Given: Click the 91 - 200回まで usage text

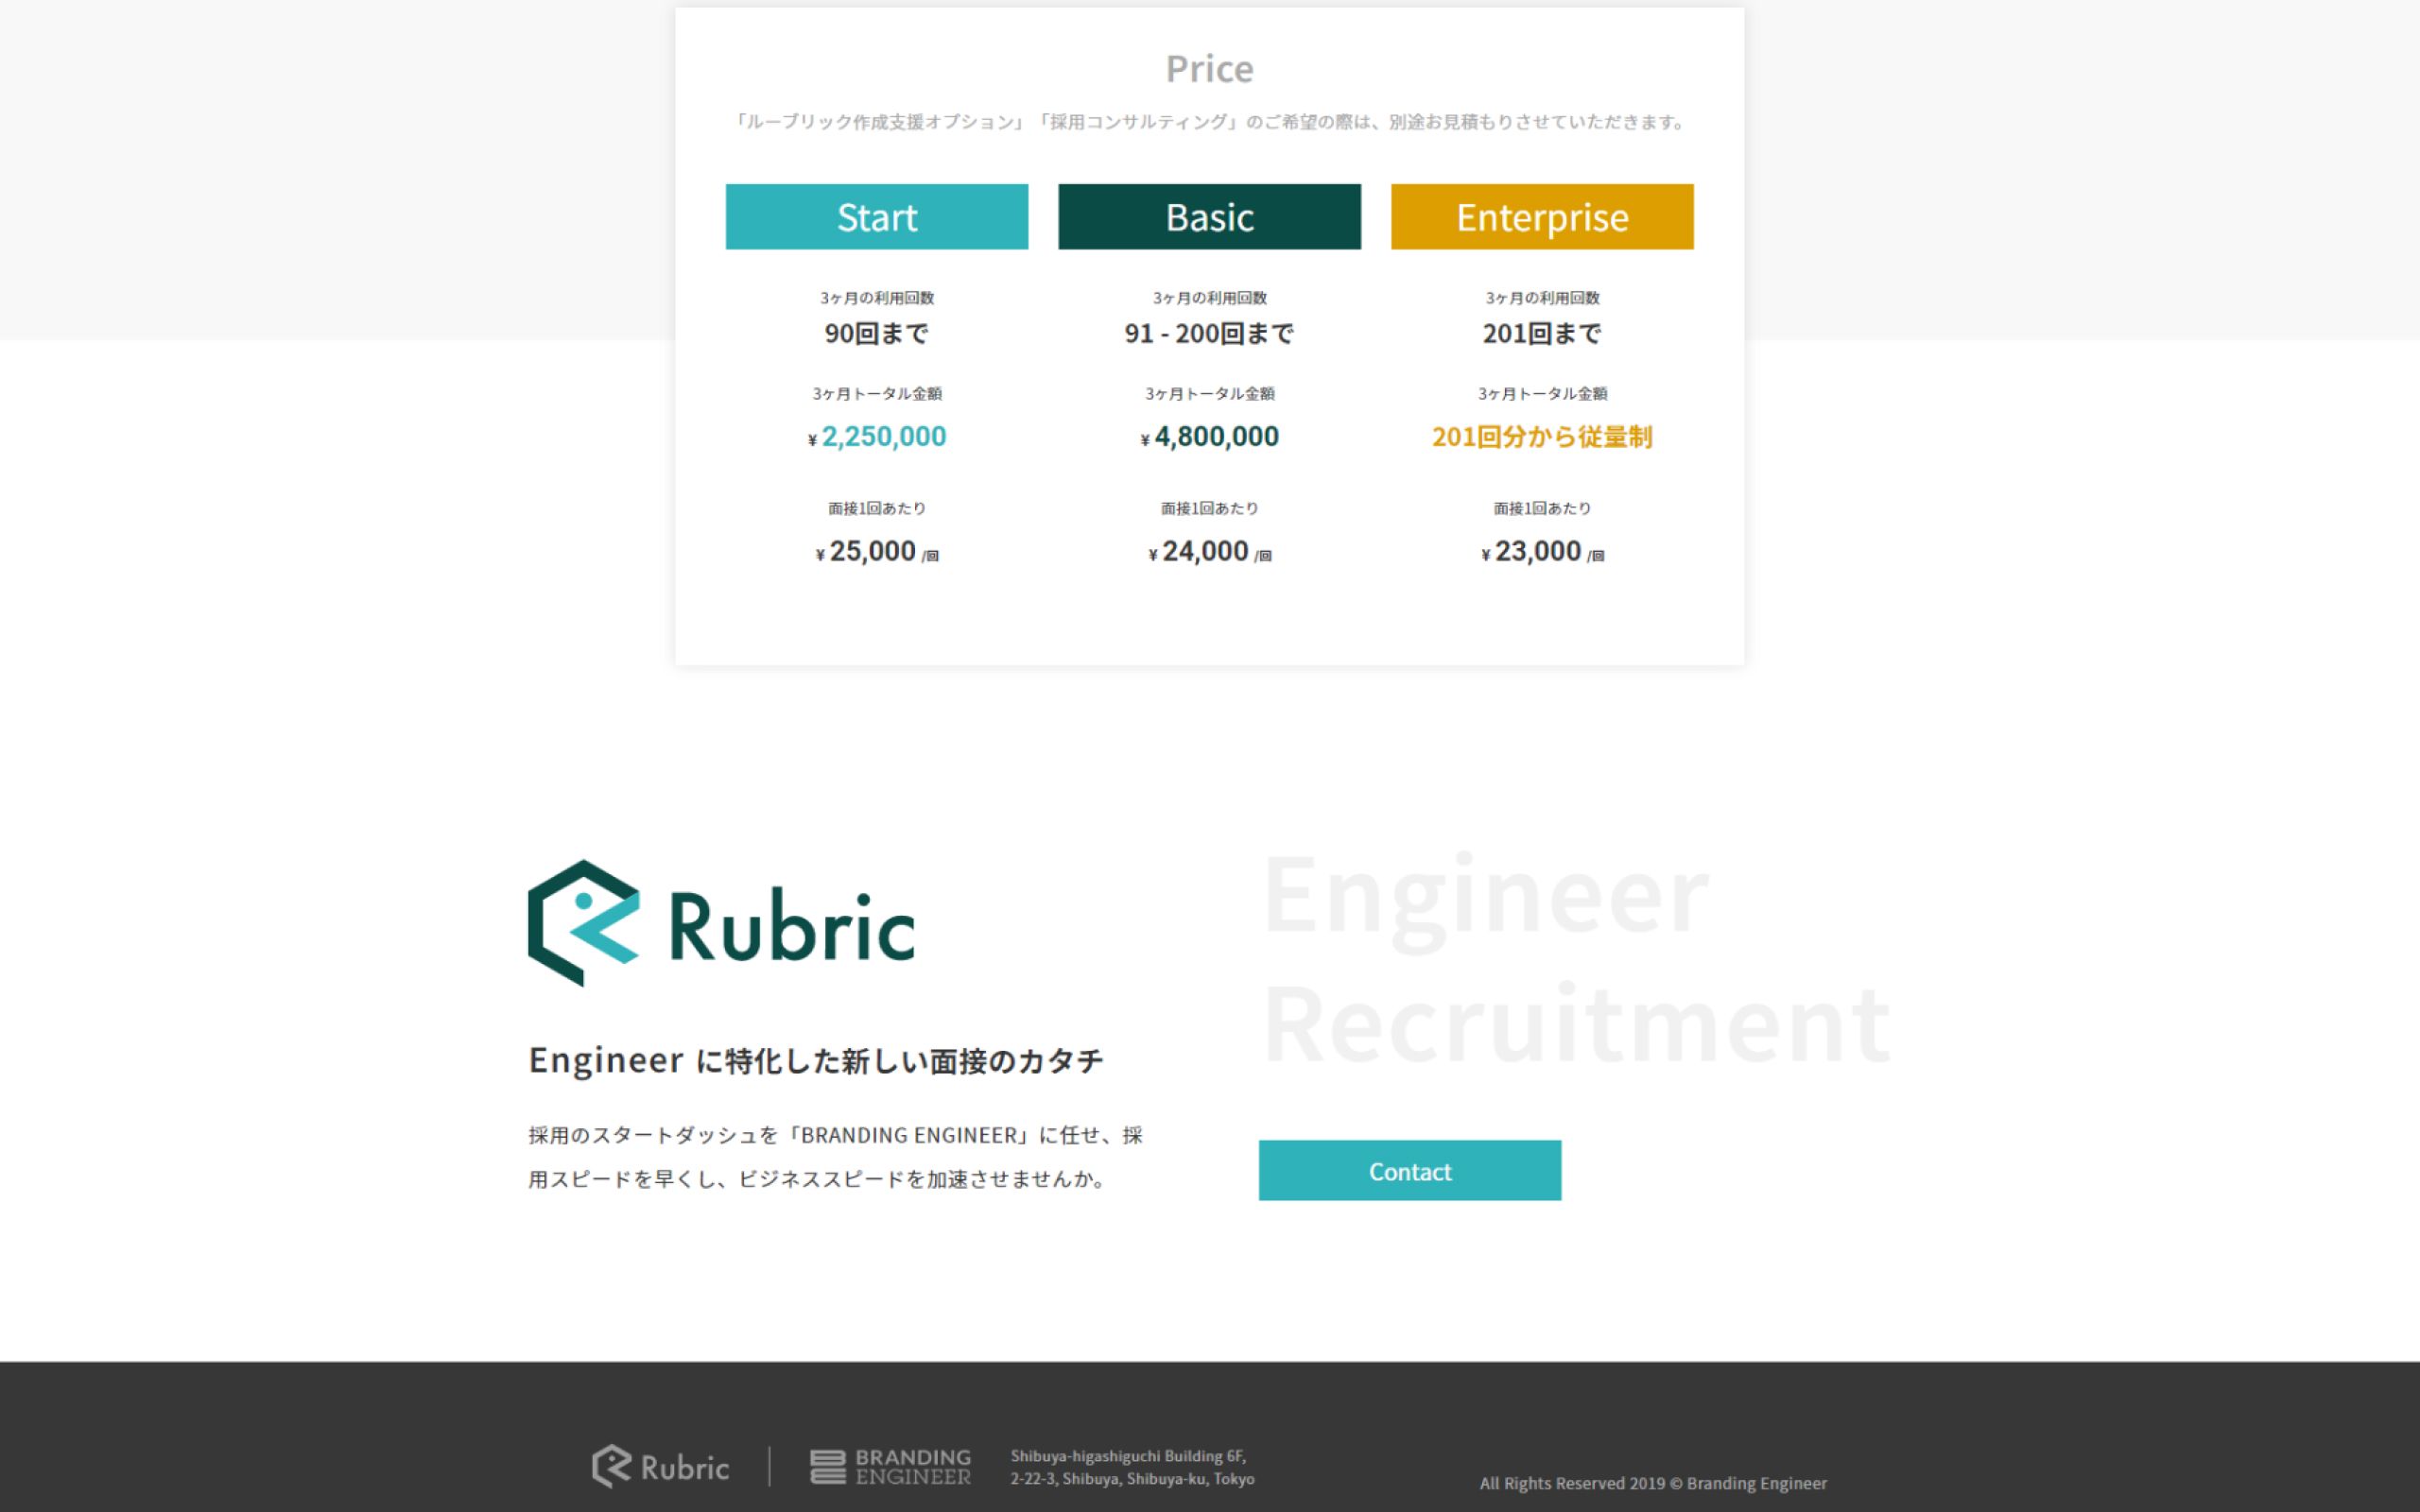Looking at the screenshot, I should click(1209, 333).
